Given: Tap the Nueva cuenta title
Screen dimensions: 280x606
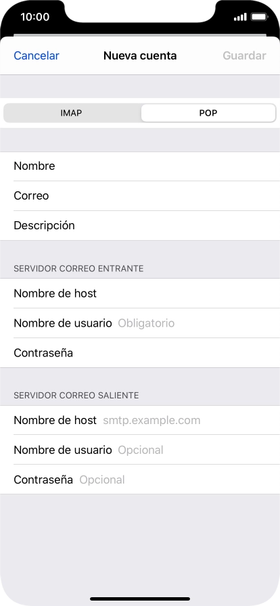Looking at the screenshot, I should click(140, 55).
